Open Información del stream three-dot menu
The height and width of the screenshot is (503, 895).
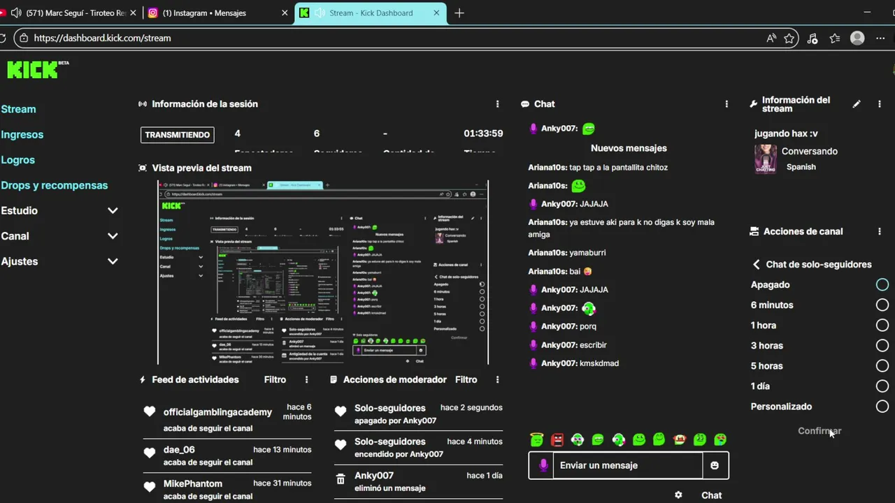880,104
